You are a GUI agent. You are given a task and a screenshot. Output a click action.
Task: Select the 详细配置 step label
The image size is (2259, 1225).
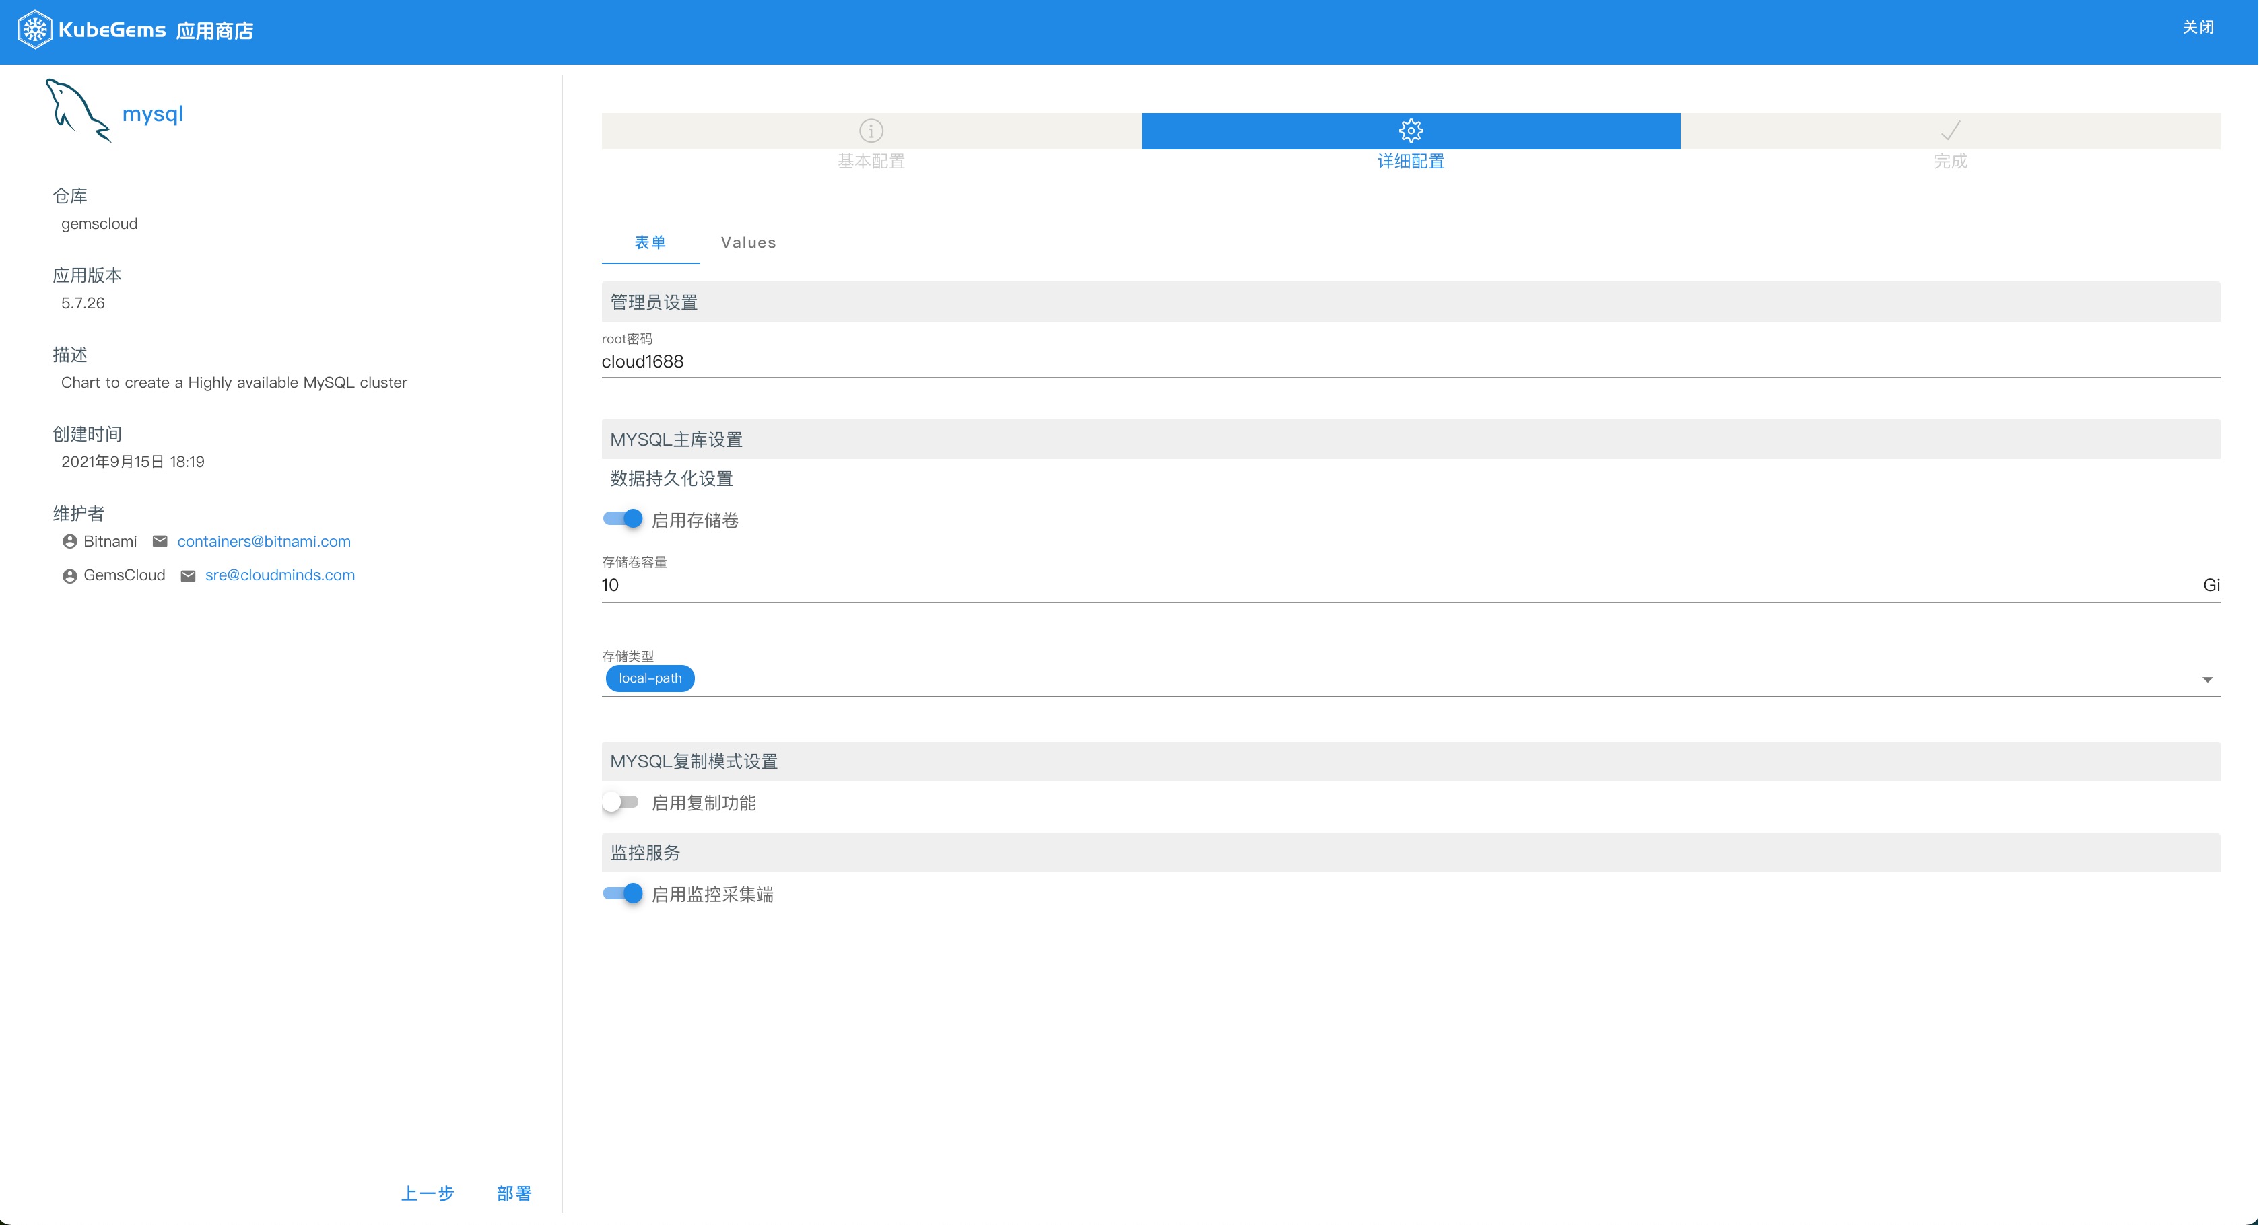(1411, 162)
